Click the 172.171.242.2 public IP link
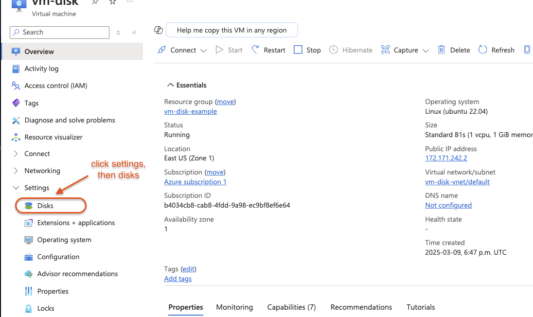 [446, 158]
